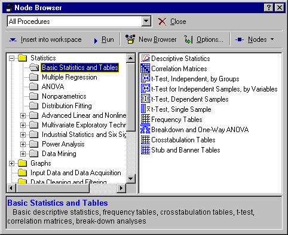Click the help question mark button

click(x=269, y=8)
